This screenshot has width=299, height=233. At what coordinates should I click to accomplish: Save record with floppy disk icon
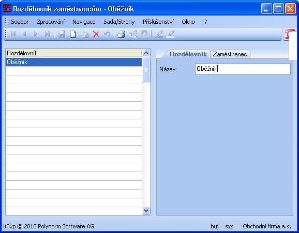pos(62,34)
